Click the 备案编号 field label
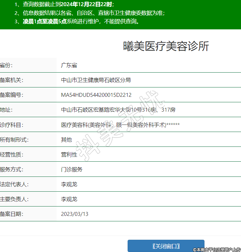 click(x=12, y=95)
